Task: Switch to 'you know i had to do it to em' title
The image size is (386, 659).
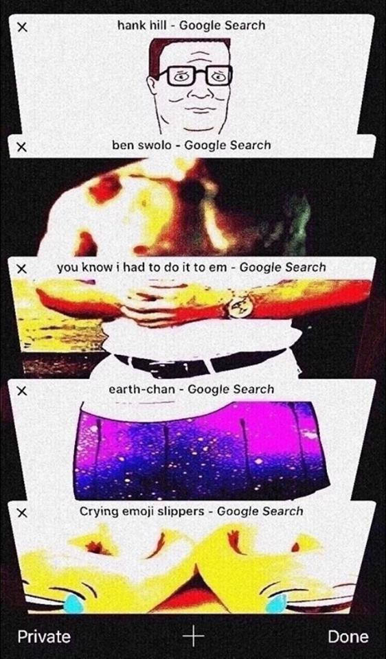Action: 192,267
